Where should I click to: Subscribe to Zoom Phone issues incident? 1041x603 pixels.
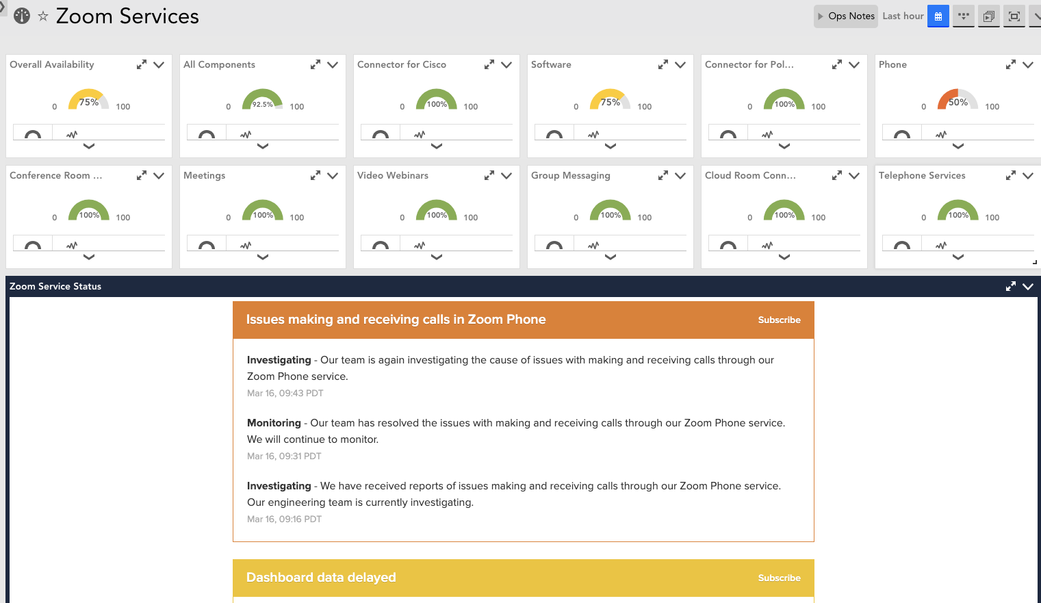click(x=779, y=320)
